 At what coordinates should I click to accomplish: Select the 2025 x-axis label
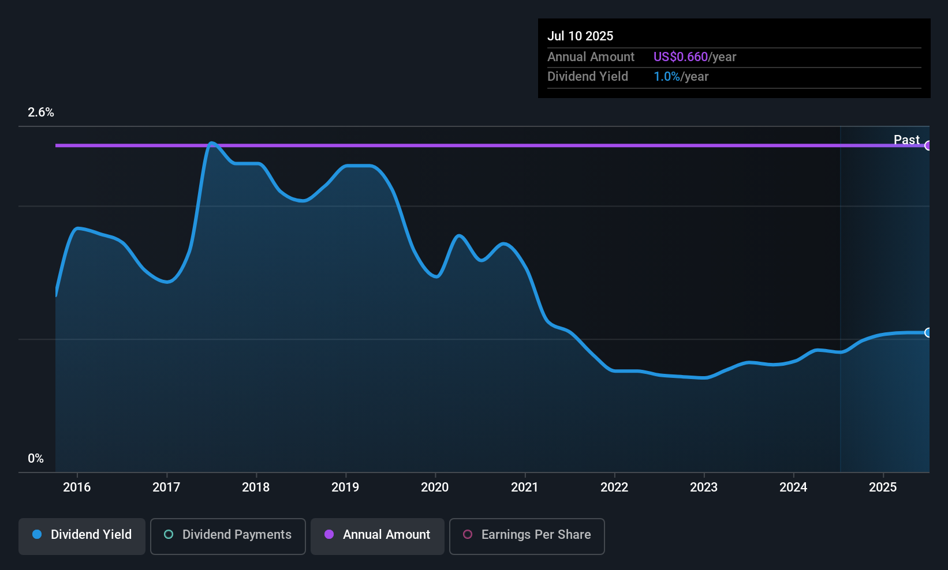[883, 487]
